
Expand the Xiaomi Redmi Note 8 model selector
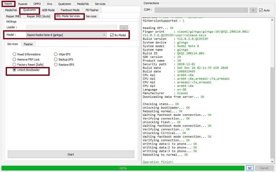pos(104,35)
